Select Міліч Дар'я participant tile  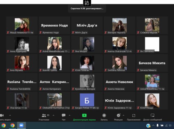click(87, 25)
